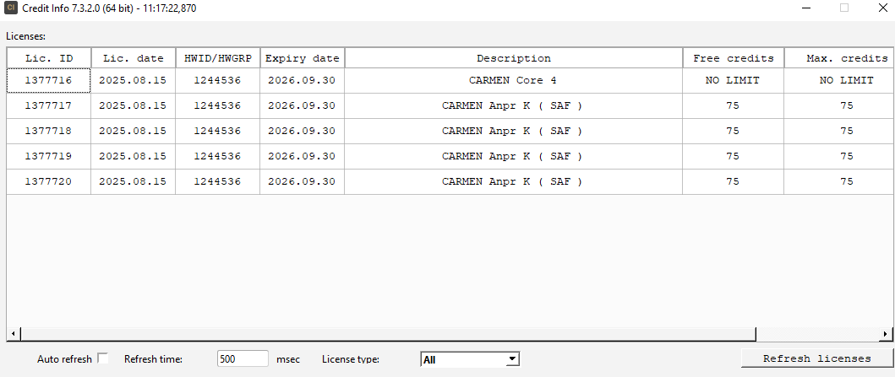The width and height of the screenshot is (895, 377).
Task: Click free credits value 75 in row 1377720
Action: [734, 181]
